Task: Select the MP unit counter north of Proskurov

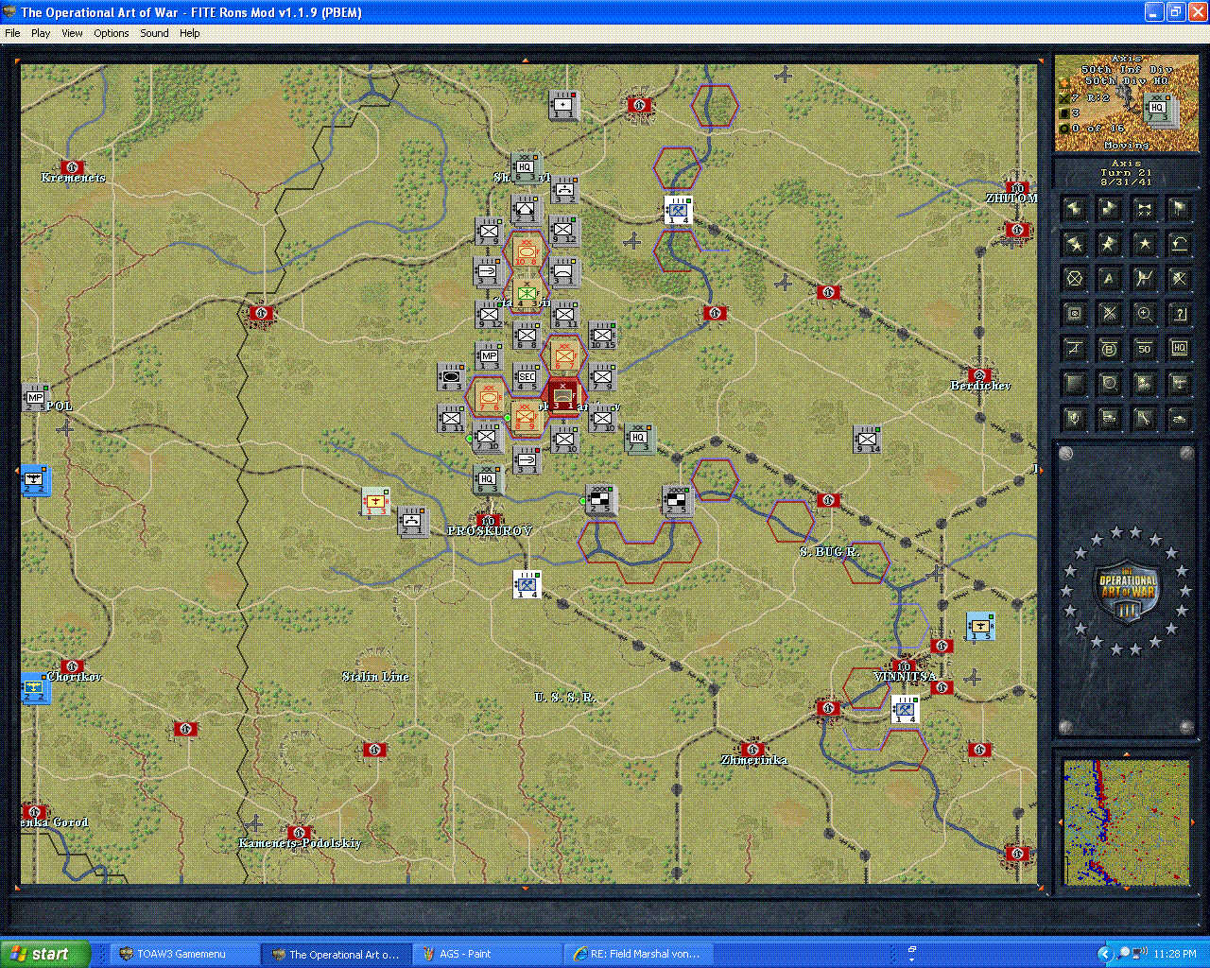Action: click(489, 358)
